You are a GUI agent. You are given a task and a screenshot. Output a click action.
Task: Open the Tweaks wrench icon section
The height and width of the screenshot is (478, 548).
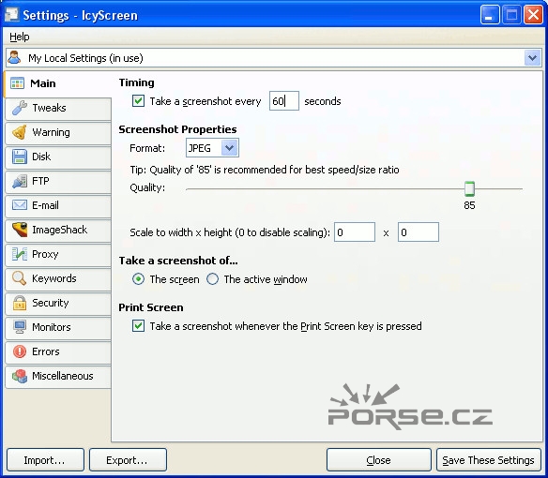click(x=20, y=108)
